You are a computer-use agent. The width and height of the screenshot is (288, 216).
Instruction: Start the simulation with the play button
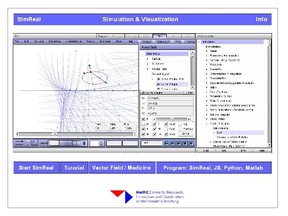(x=191, y=143)
